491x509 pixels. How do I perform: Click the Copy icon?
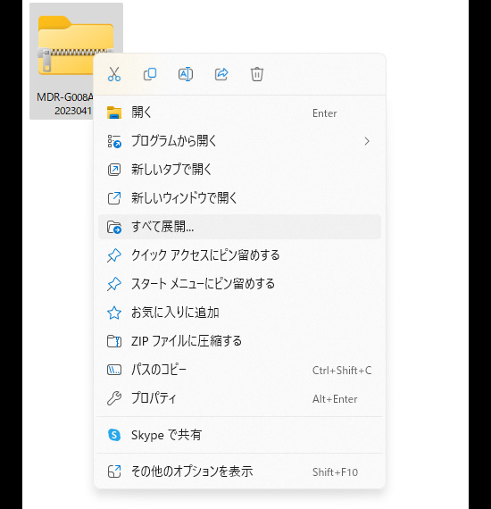click(150, 74)
